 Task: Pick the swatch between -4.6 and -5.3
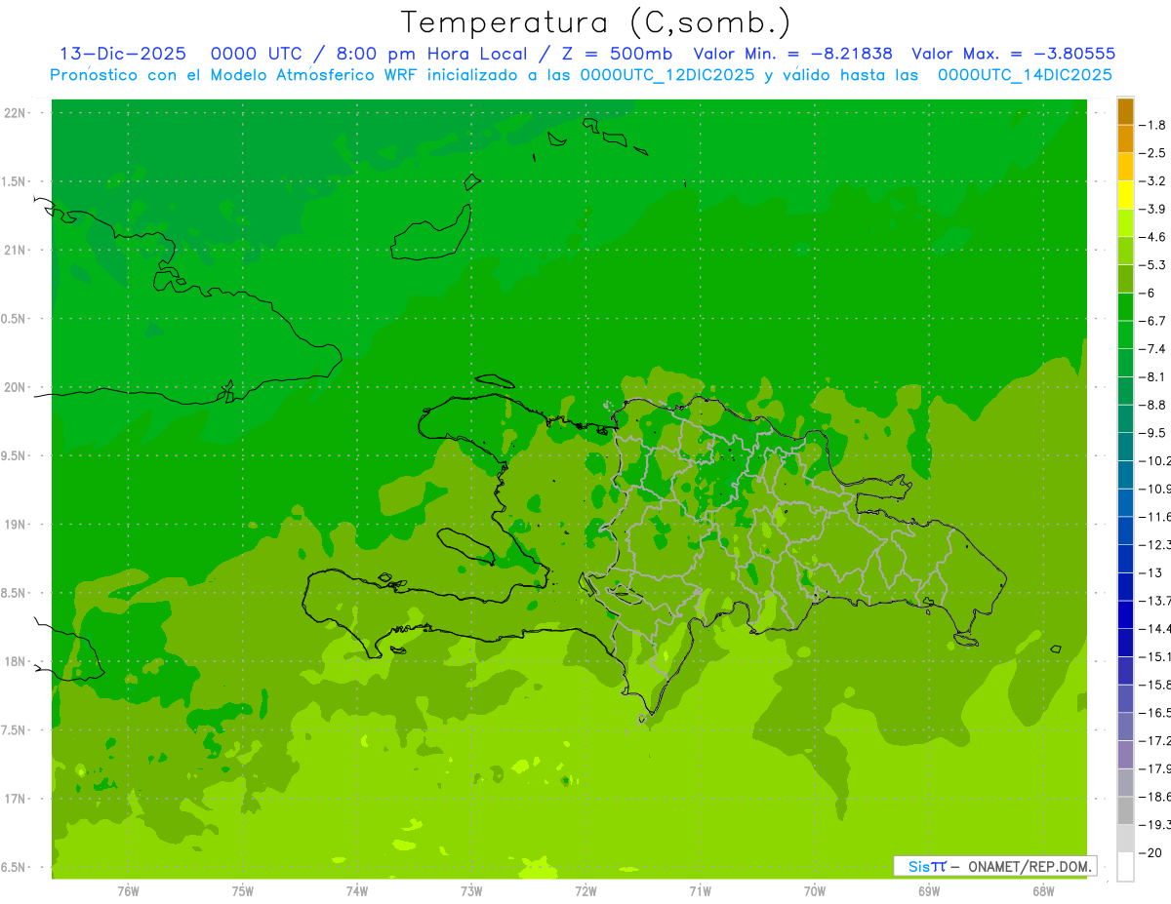coord(1125,251)
